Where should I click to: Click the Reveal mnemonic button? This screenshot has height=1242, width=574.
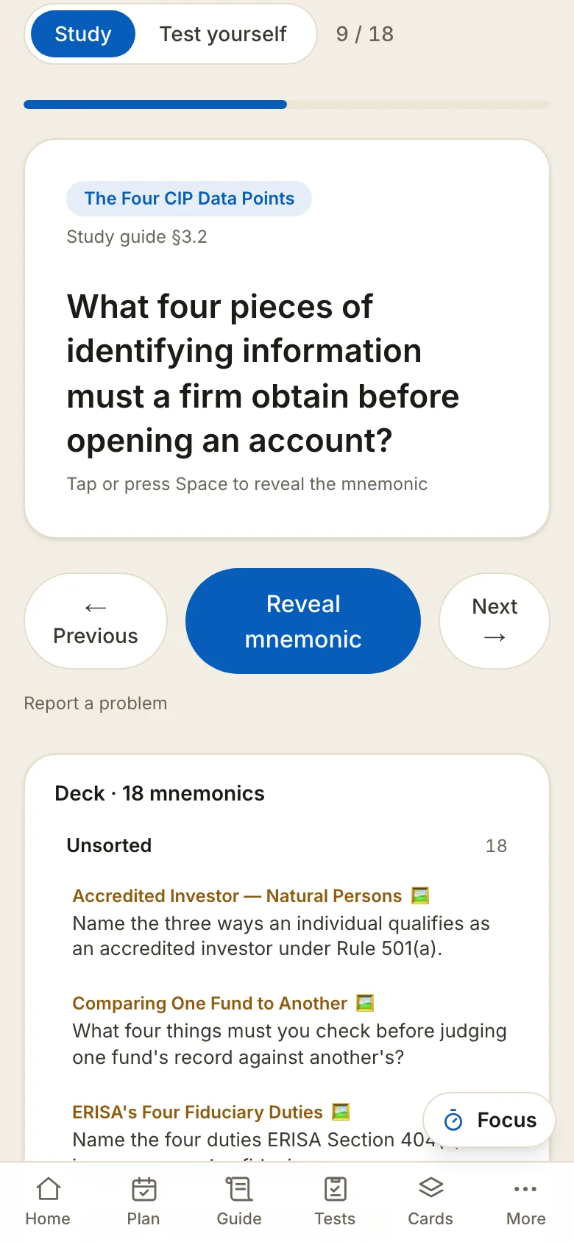point(303,621)
